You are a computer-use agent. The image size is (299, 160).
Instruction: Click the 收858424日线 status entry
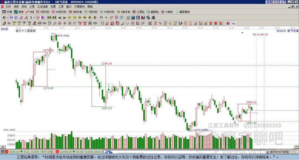[277, 152]
